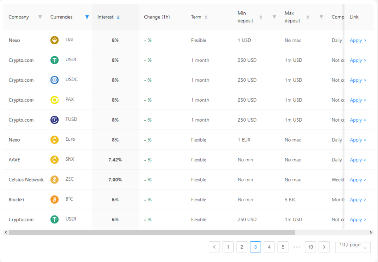Click Apply link for BlockFi BTC
Viewport: 378px width, 262px height.
[358, 200]
